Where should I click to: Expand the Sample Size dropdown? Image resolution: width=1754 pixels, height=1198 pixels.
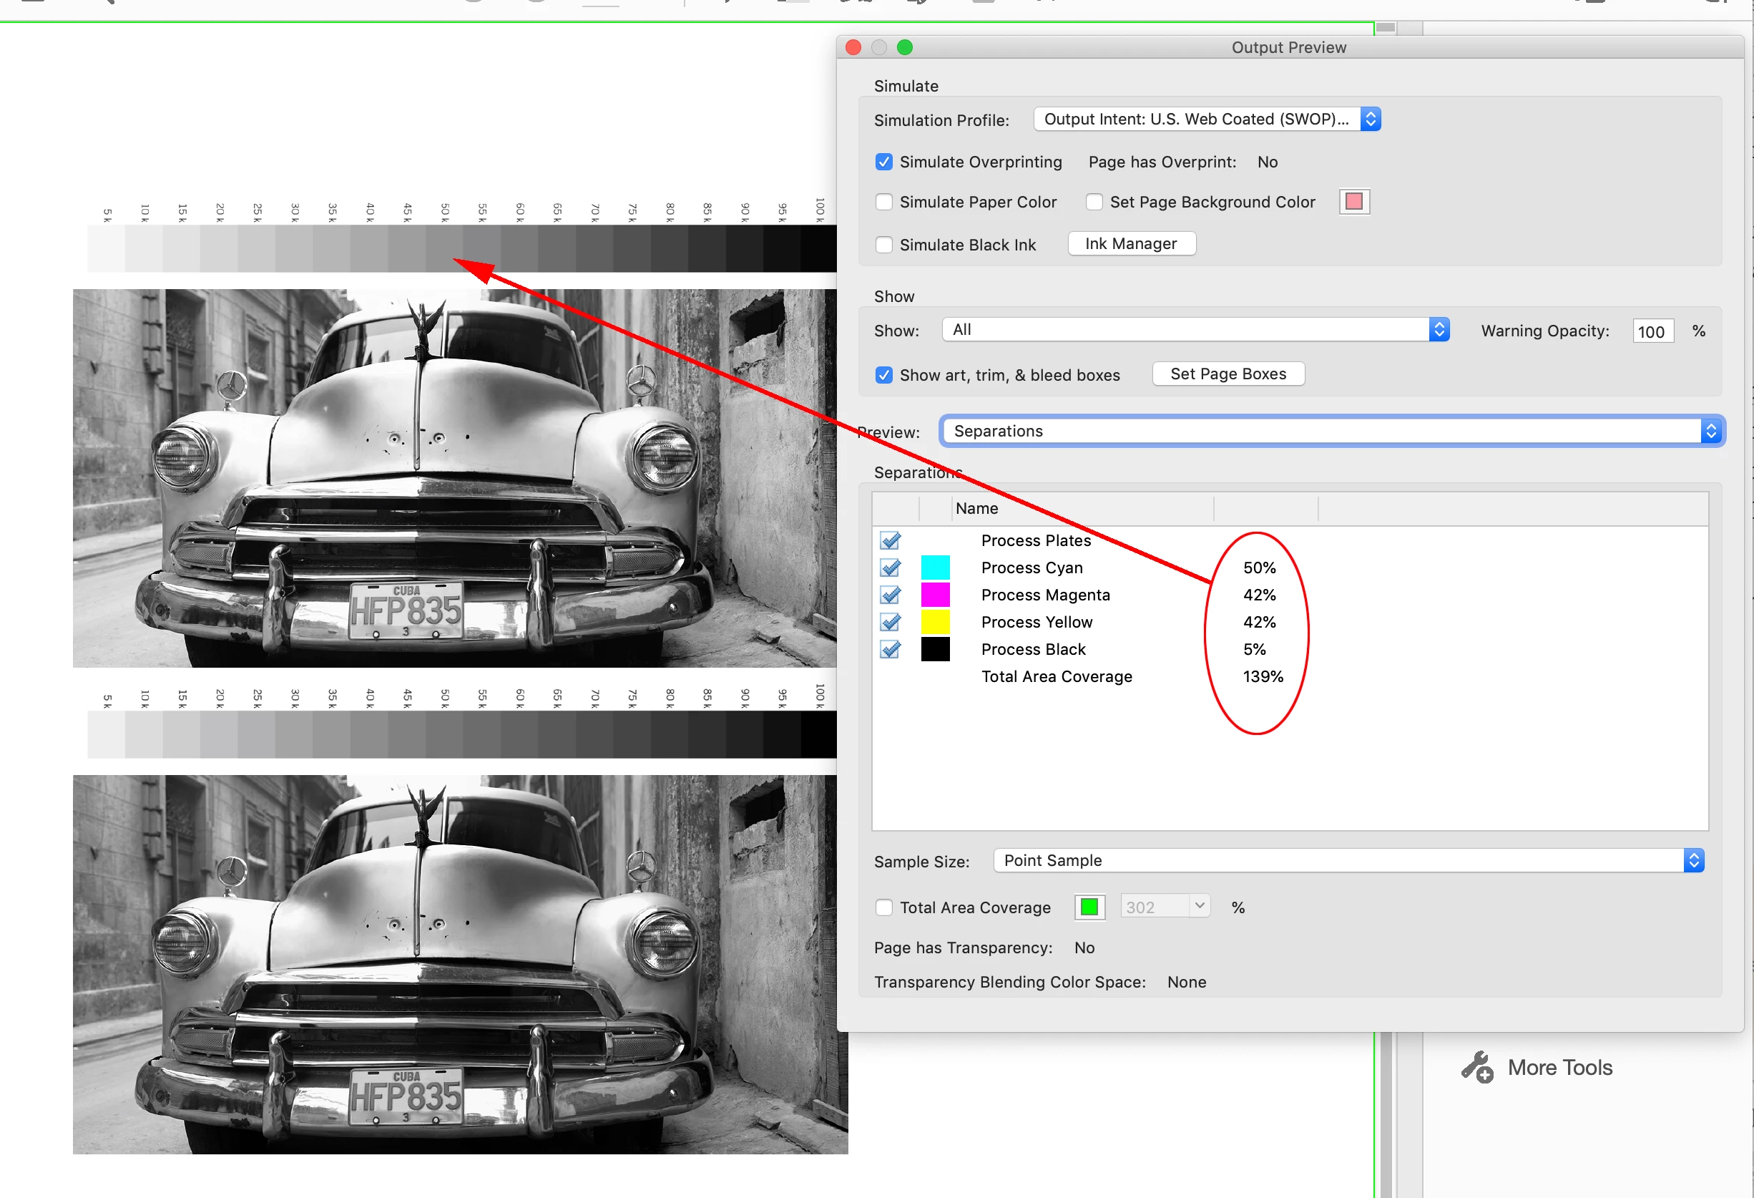(x=1348, y=860)
